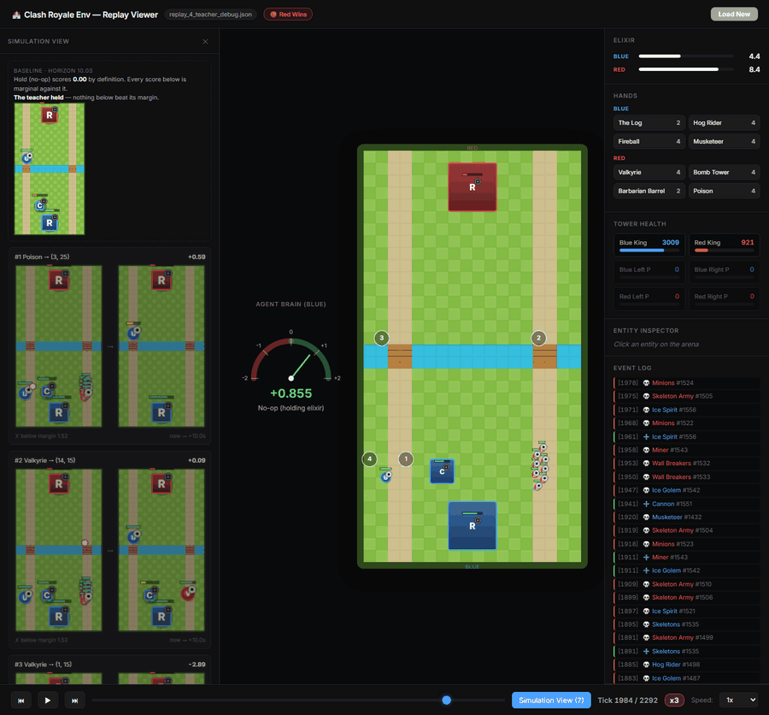Click skull icon for Hog Rider #1498

click(647, 665)
